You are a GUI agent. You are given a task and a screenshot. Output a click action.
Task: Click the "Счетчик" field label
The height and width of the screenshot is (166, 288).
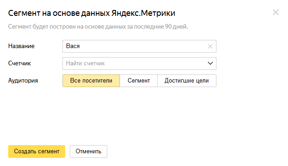[x=19, y=63]
